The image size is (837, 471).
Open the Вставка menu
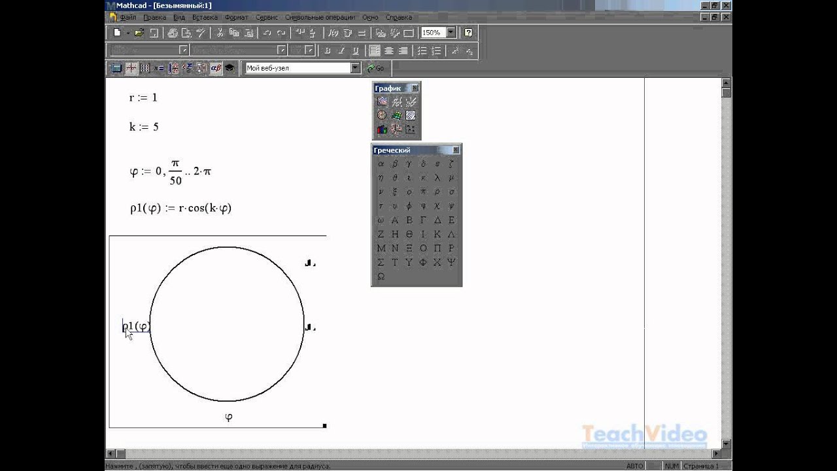(x=205, y=17)
